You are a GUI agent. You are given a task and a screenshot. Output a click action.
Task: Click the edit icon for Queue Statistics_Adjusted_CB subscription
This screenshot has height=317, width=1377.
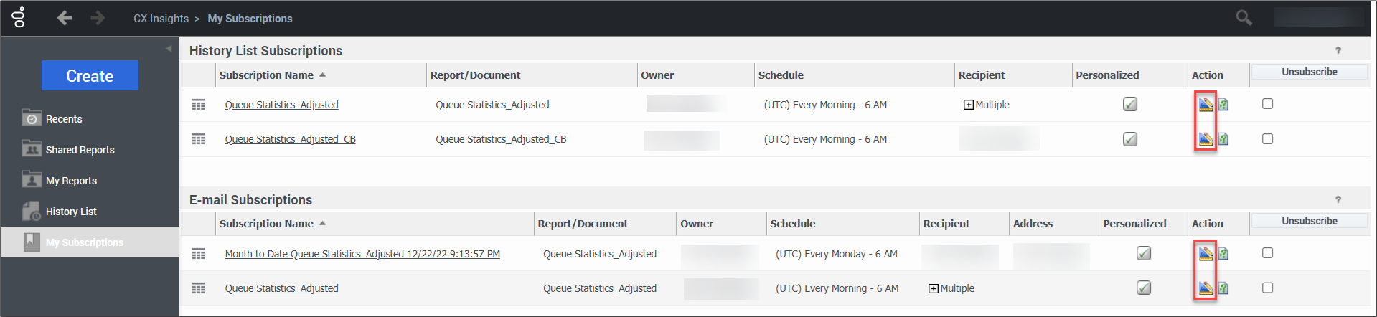tap(1206, 139)
